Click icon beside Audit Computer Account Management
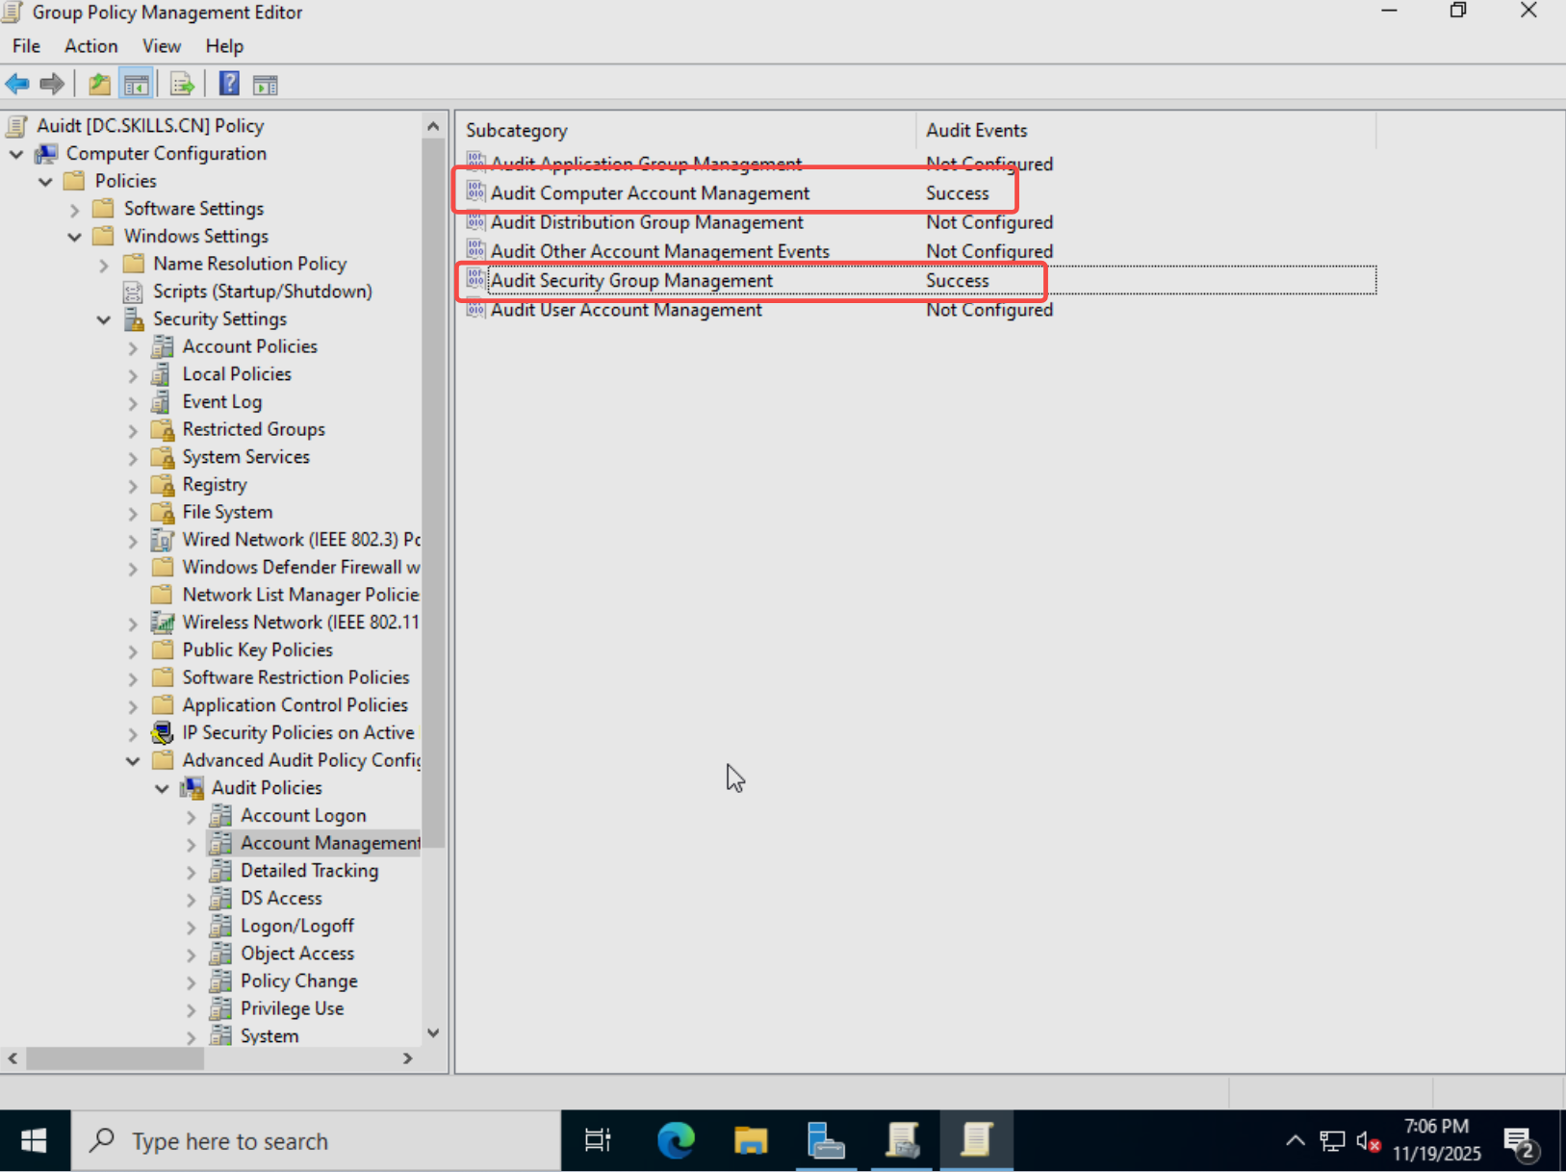This screenshot has height=1172, width=1566. tap(475, 191)
